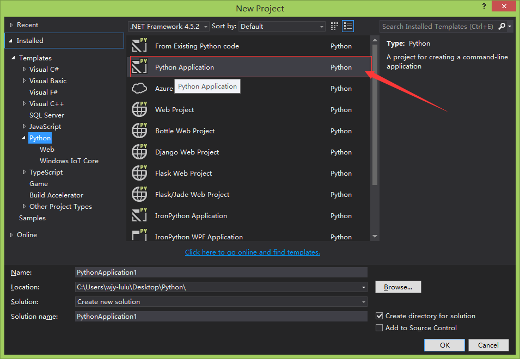Select Game in templates tree

pyautogui.click(x=39, y=183)
